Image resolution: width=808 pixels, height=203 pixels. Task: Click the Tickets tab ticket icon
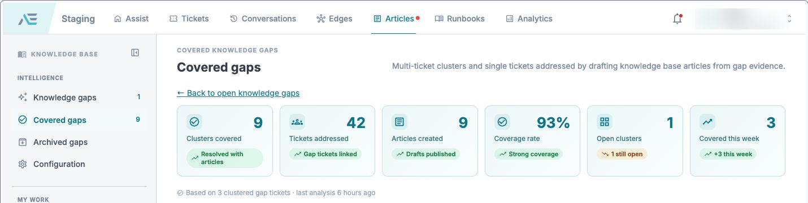tap(173, 19)
